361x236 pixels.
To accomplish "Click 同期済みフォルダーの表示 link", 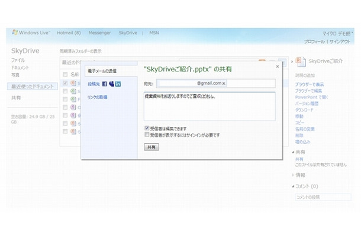I will [x=80, y=51].
